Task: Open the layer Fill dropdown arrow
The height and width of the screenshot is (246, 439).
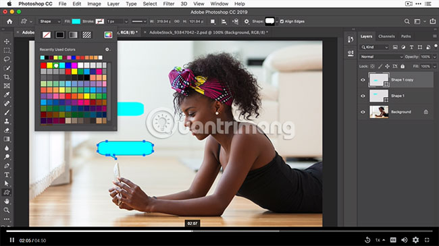Action: point(434,66)
